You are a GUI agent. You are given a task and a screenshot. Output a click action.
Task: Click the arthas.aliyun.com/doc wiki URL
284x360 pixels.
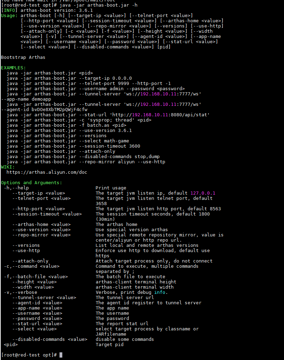pyautogui.click(x=47, y=172)
